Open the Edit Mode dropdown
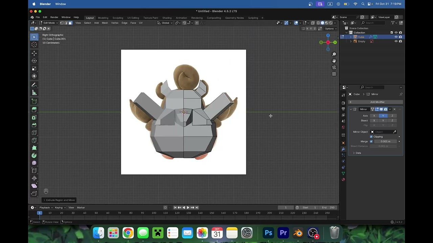This screenshot has width=433, height=243. 48,23
